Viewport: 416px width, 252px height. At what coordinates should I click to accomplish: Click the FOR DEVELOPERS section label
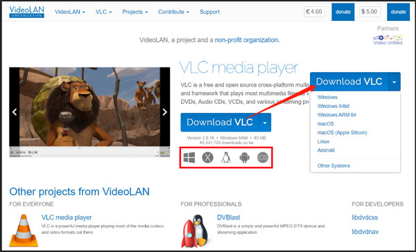click(x=378, y=204)
